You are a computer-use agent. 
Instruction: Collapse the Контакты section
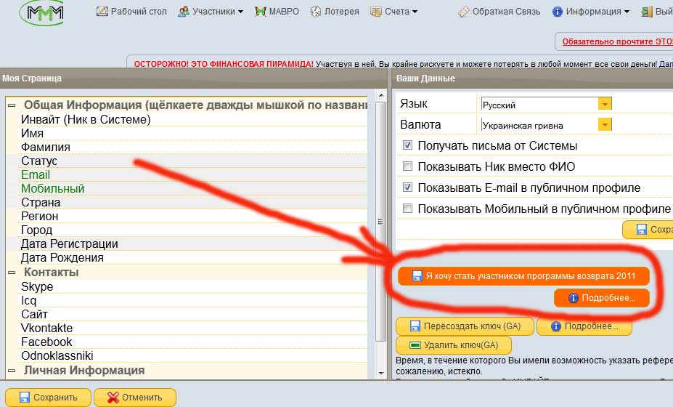tap(12, 273)
